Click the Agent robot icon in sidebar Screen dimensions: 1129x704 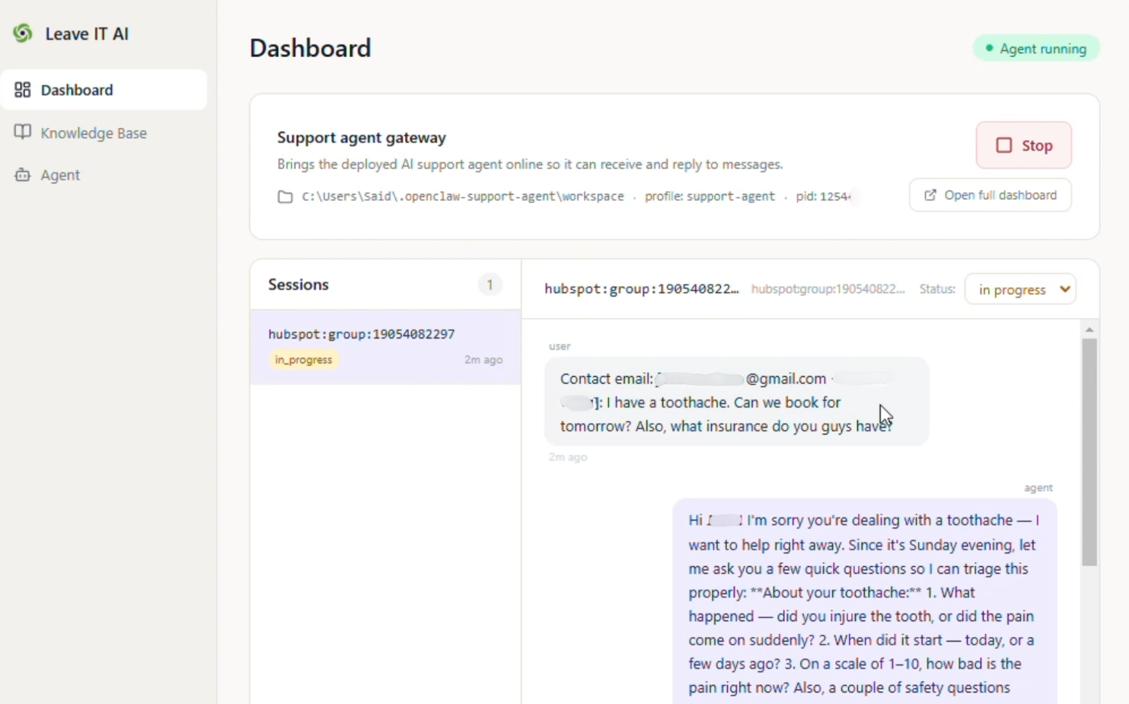(23, 175)
